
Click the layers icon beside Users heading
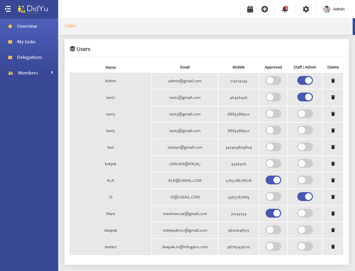(x=72, y=48)
